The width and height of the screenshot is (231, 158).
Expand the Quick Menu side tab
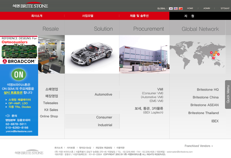[x=228, y=94]
